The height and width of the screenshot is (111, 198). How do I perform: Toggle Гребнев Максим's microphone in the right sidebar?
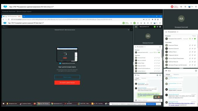tap(190, 62)
